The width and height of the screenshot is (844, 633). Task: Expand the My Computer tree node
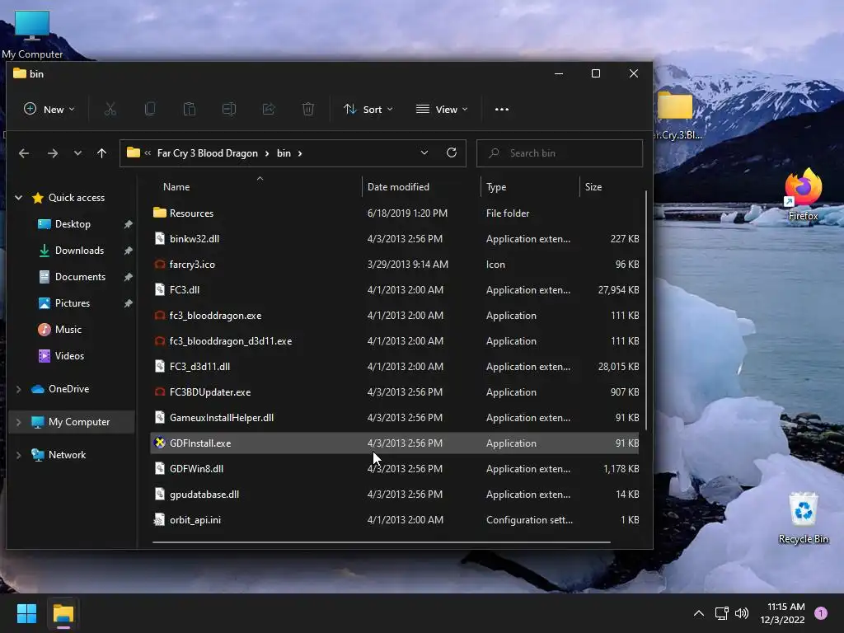point(18,422)
